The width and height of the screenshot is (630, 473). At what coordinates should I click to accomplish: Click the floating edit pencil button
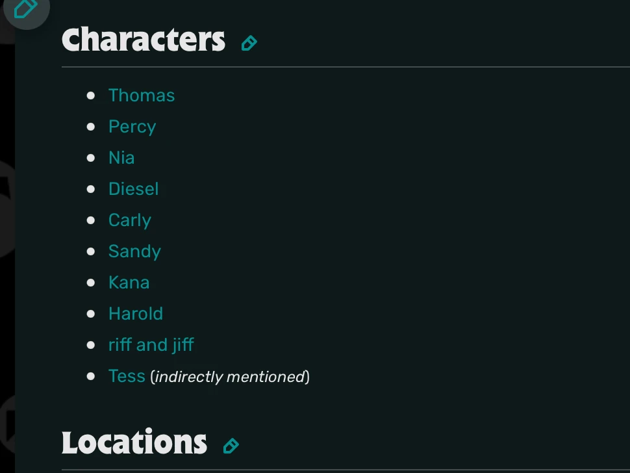tap(25, 9)
